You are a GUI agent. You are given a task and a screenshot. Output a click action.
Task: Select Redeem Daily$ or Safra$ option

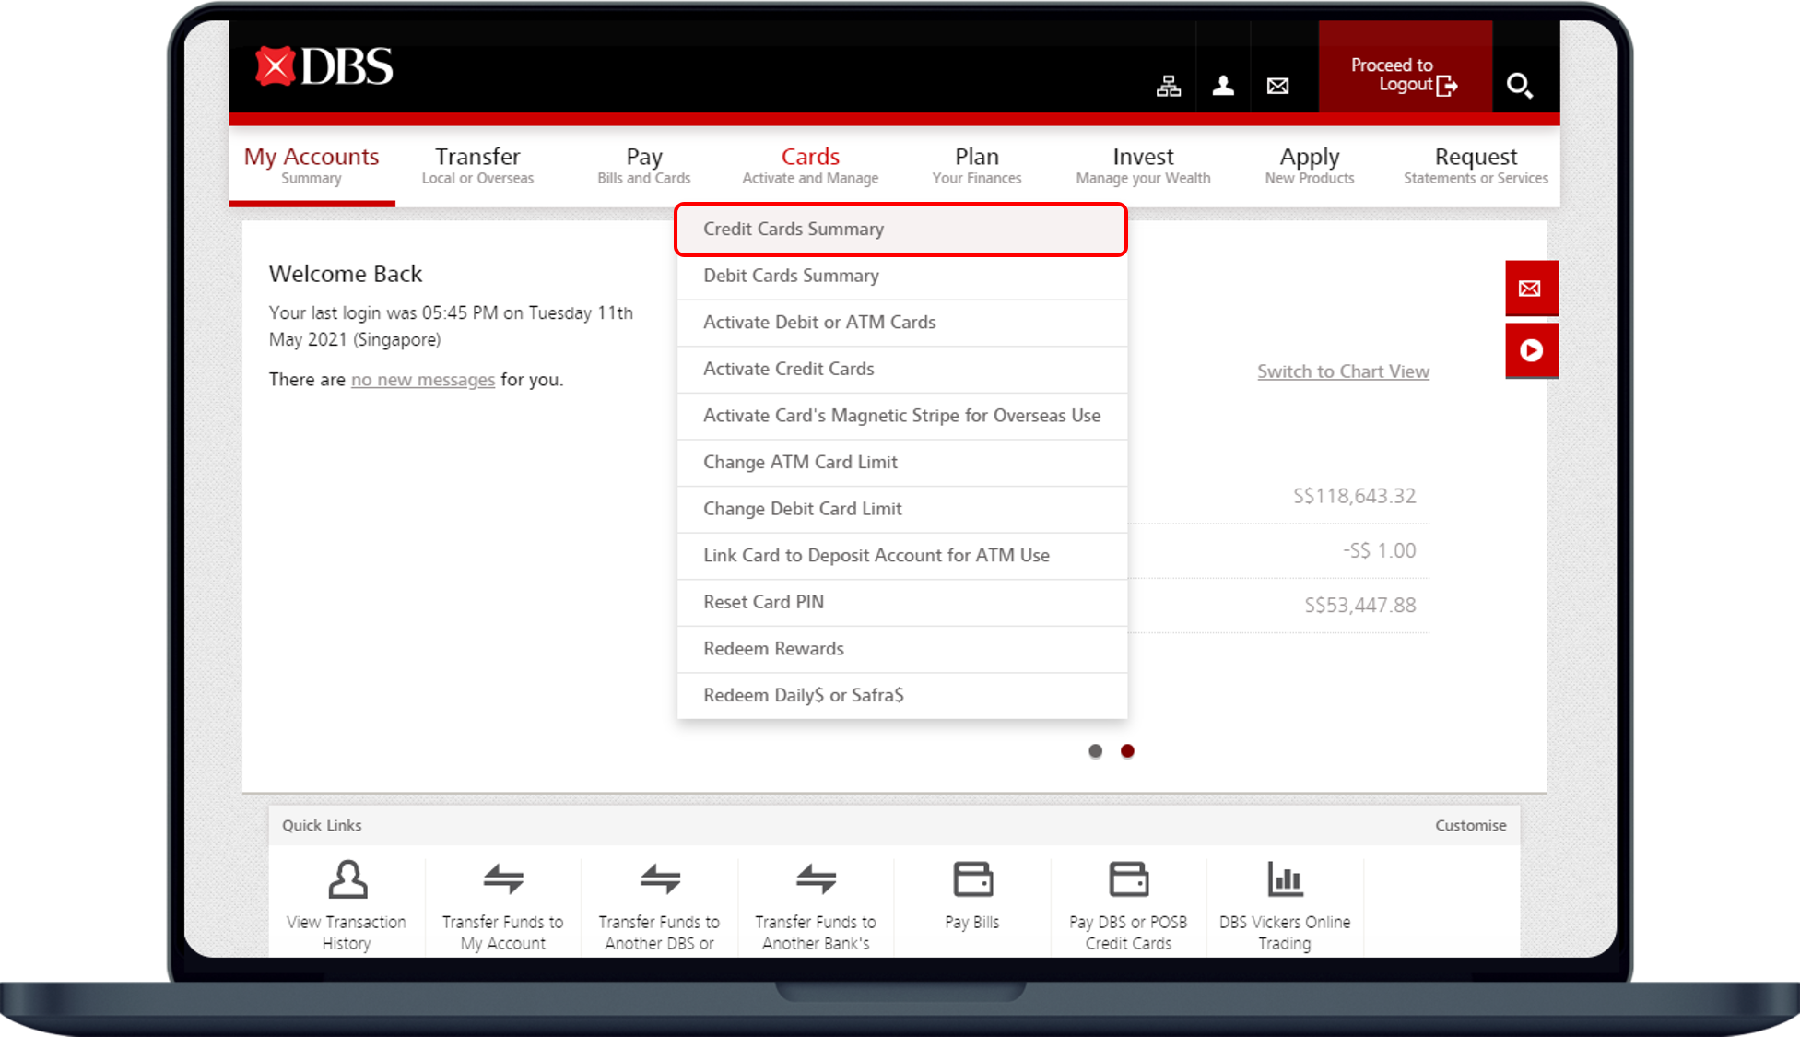[x=901, y=696]
